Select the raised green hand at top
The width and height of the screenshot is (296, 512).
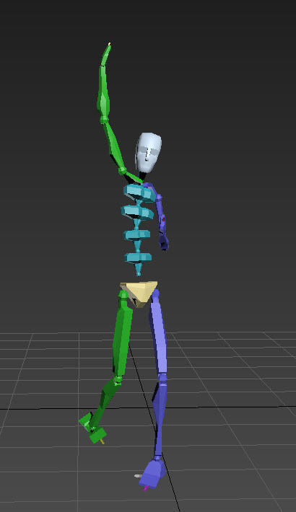(106, 54)
